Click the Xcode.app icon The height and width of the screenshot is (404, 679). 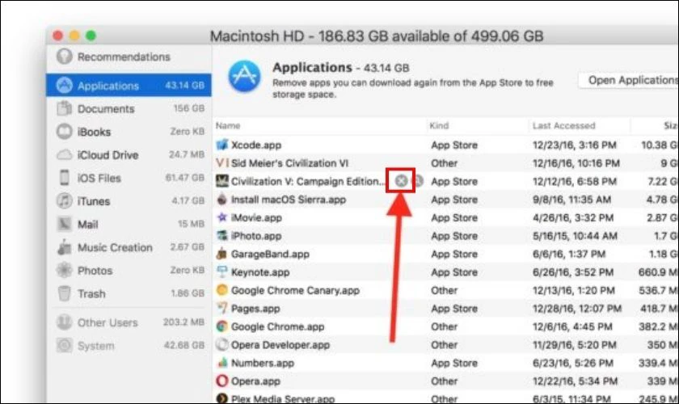[x=222, y=145]
